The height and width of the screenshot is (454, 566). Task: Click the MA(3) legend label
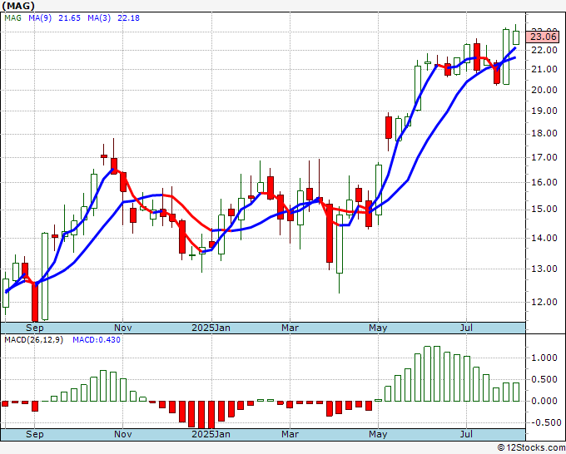pyautogui.click(x=99, y=18)
